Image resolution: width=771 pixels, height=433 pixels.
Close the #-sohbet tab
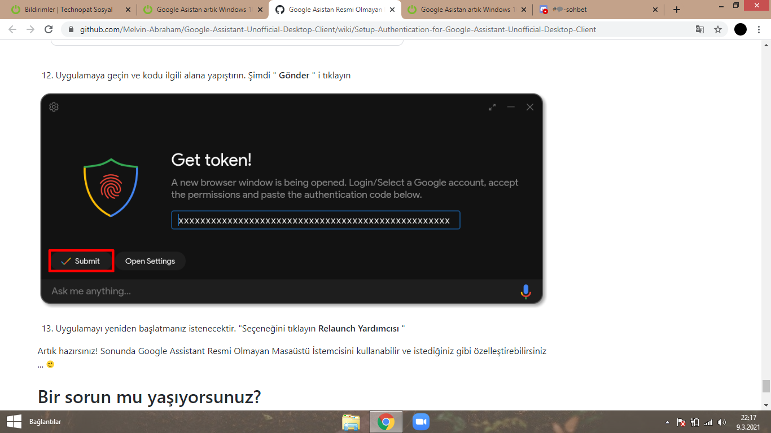coord(655,10)
